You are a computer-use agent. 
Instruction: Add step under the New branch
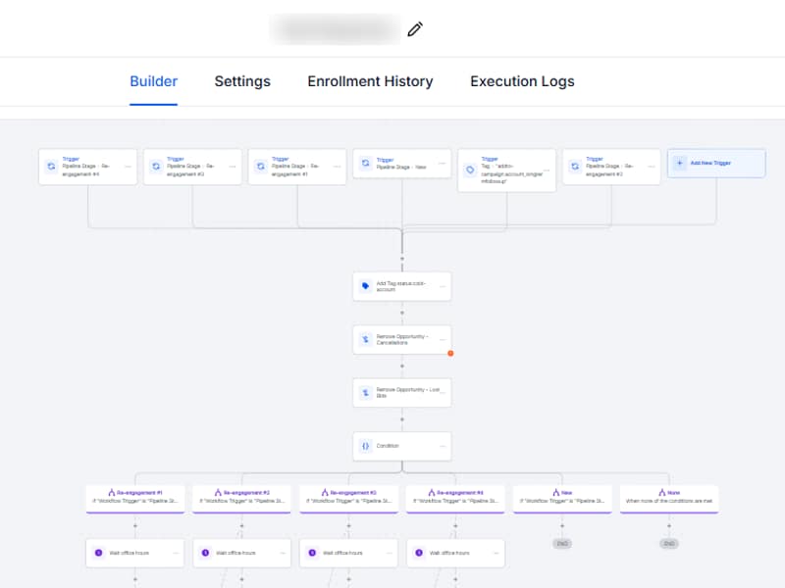click(562, 526)
